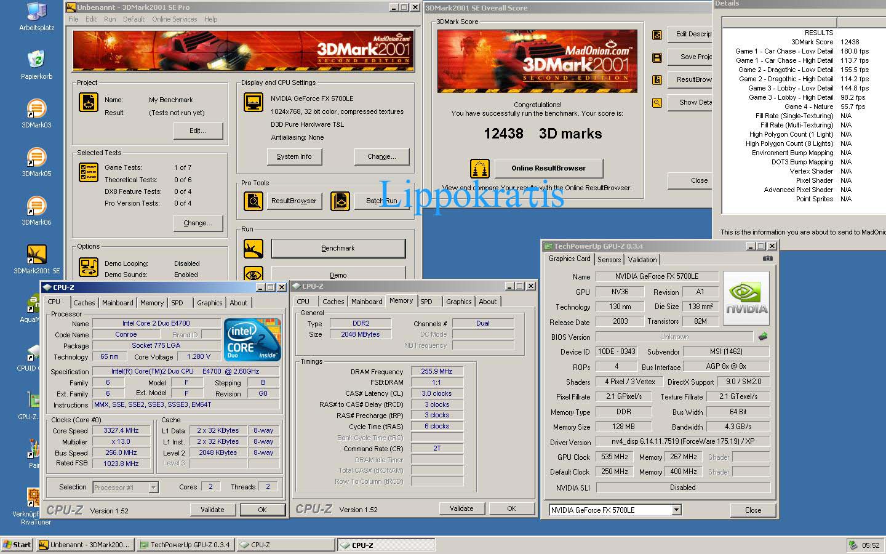Click the Specification field showing E4700 @ 2.60GHz

[x=186, y=371]
